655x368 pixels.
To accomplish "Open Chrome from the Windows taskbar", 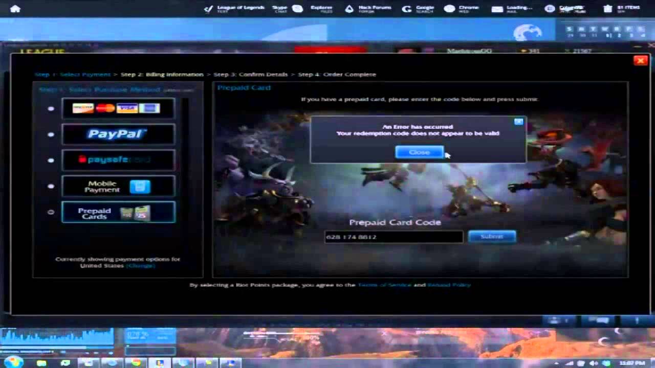I will click(x=136, y=362).
